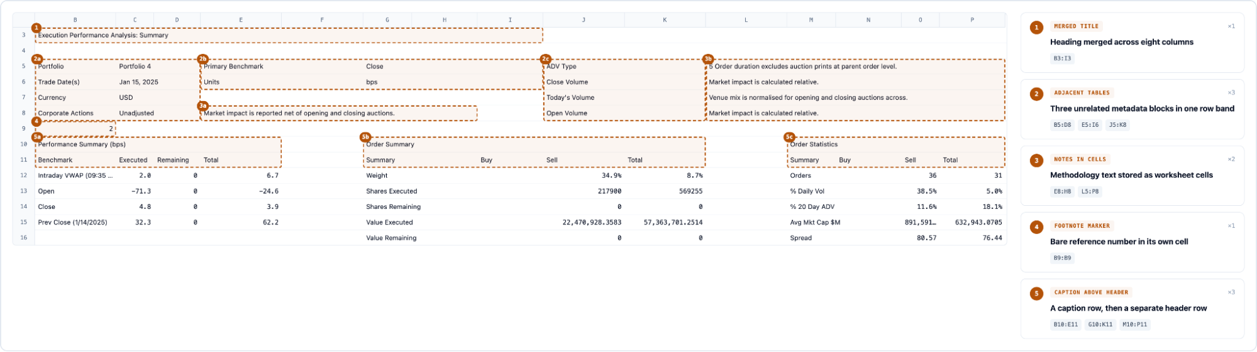Click the 'FOOTNOTE MARKER' tag
This screenshot has width=1257, height=352.
(1082, 226)
